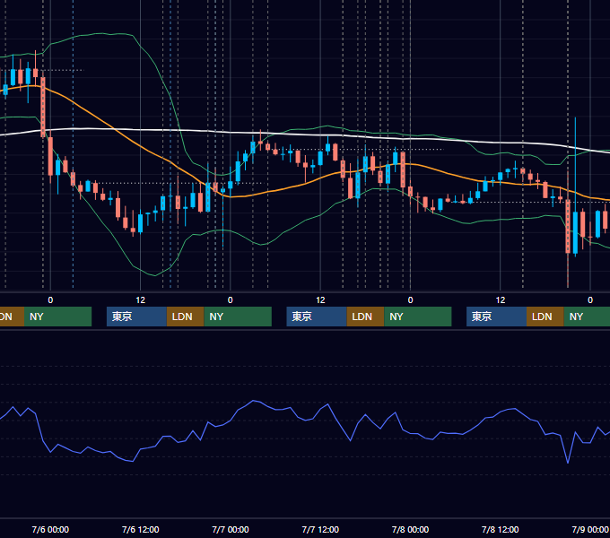Select the 東京 session block above 7/7 12:00
The height and width of the screenshot is (538, 610).
[x=317, y=317]
